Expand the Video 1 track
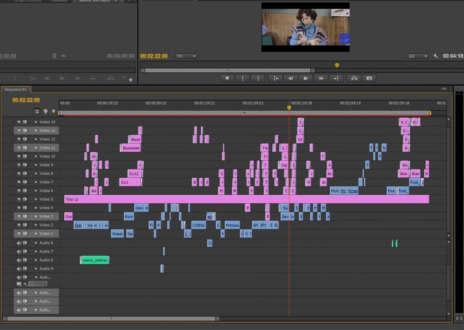The height and width of the screenshot is (330, 464). pyautogui.click(x=36, y=233)
